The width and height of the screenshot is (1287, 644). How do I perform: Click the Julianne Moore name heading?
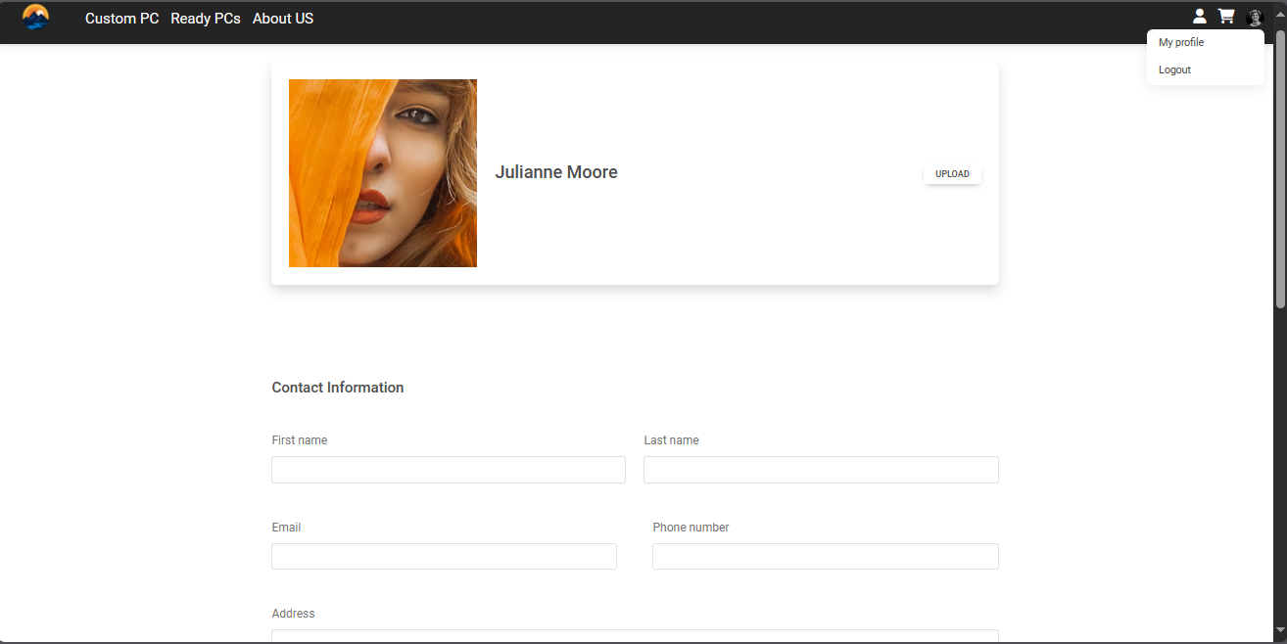556,172
